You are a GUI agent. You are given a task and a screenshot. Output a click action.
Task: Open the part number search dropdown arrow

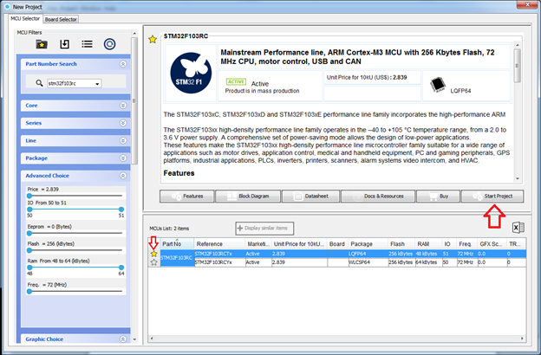(97, 84)
